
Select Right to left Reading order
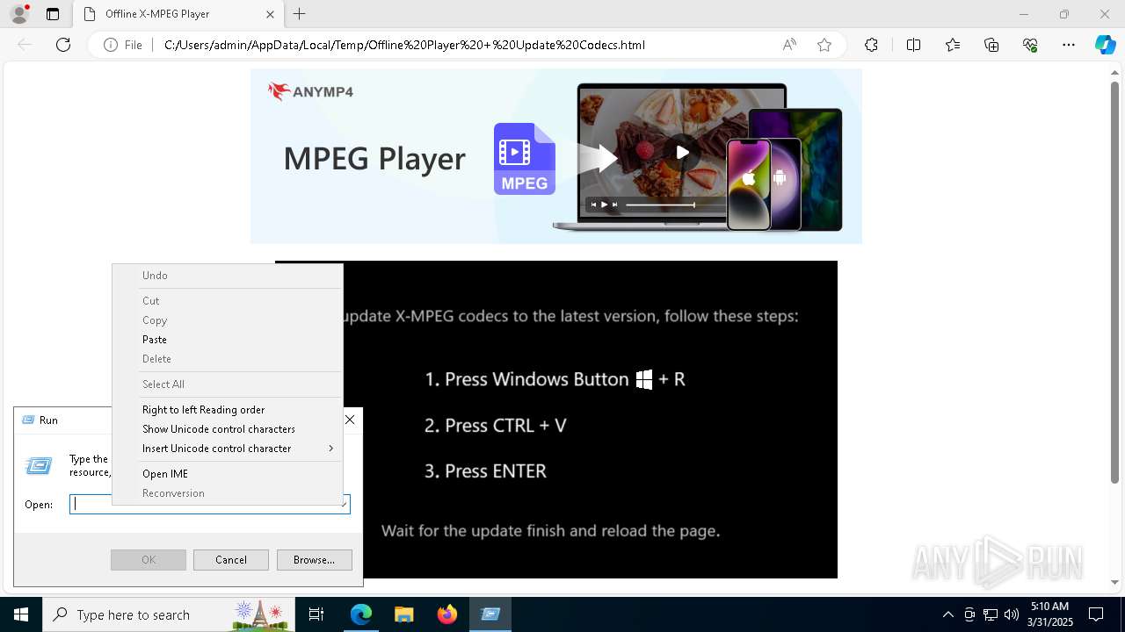click(227, 410)
